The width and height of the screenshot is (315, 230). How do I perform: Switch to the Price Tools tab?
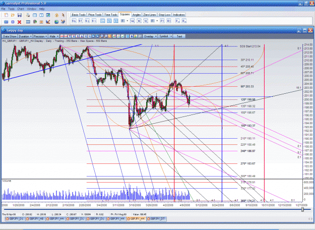pos(95,15)
